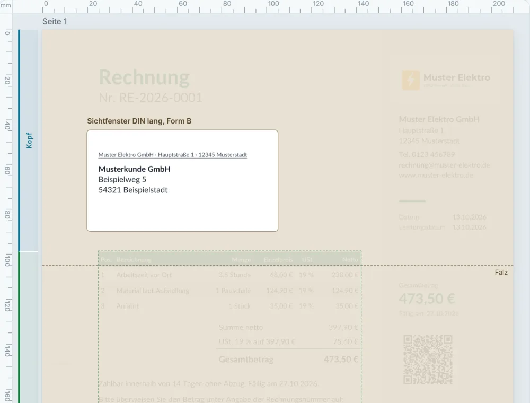Click the Netto column header
Screen dimensions: 530x403
tap(350, 260)
